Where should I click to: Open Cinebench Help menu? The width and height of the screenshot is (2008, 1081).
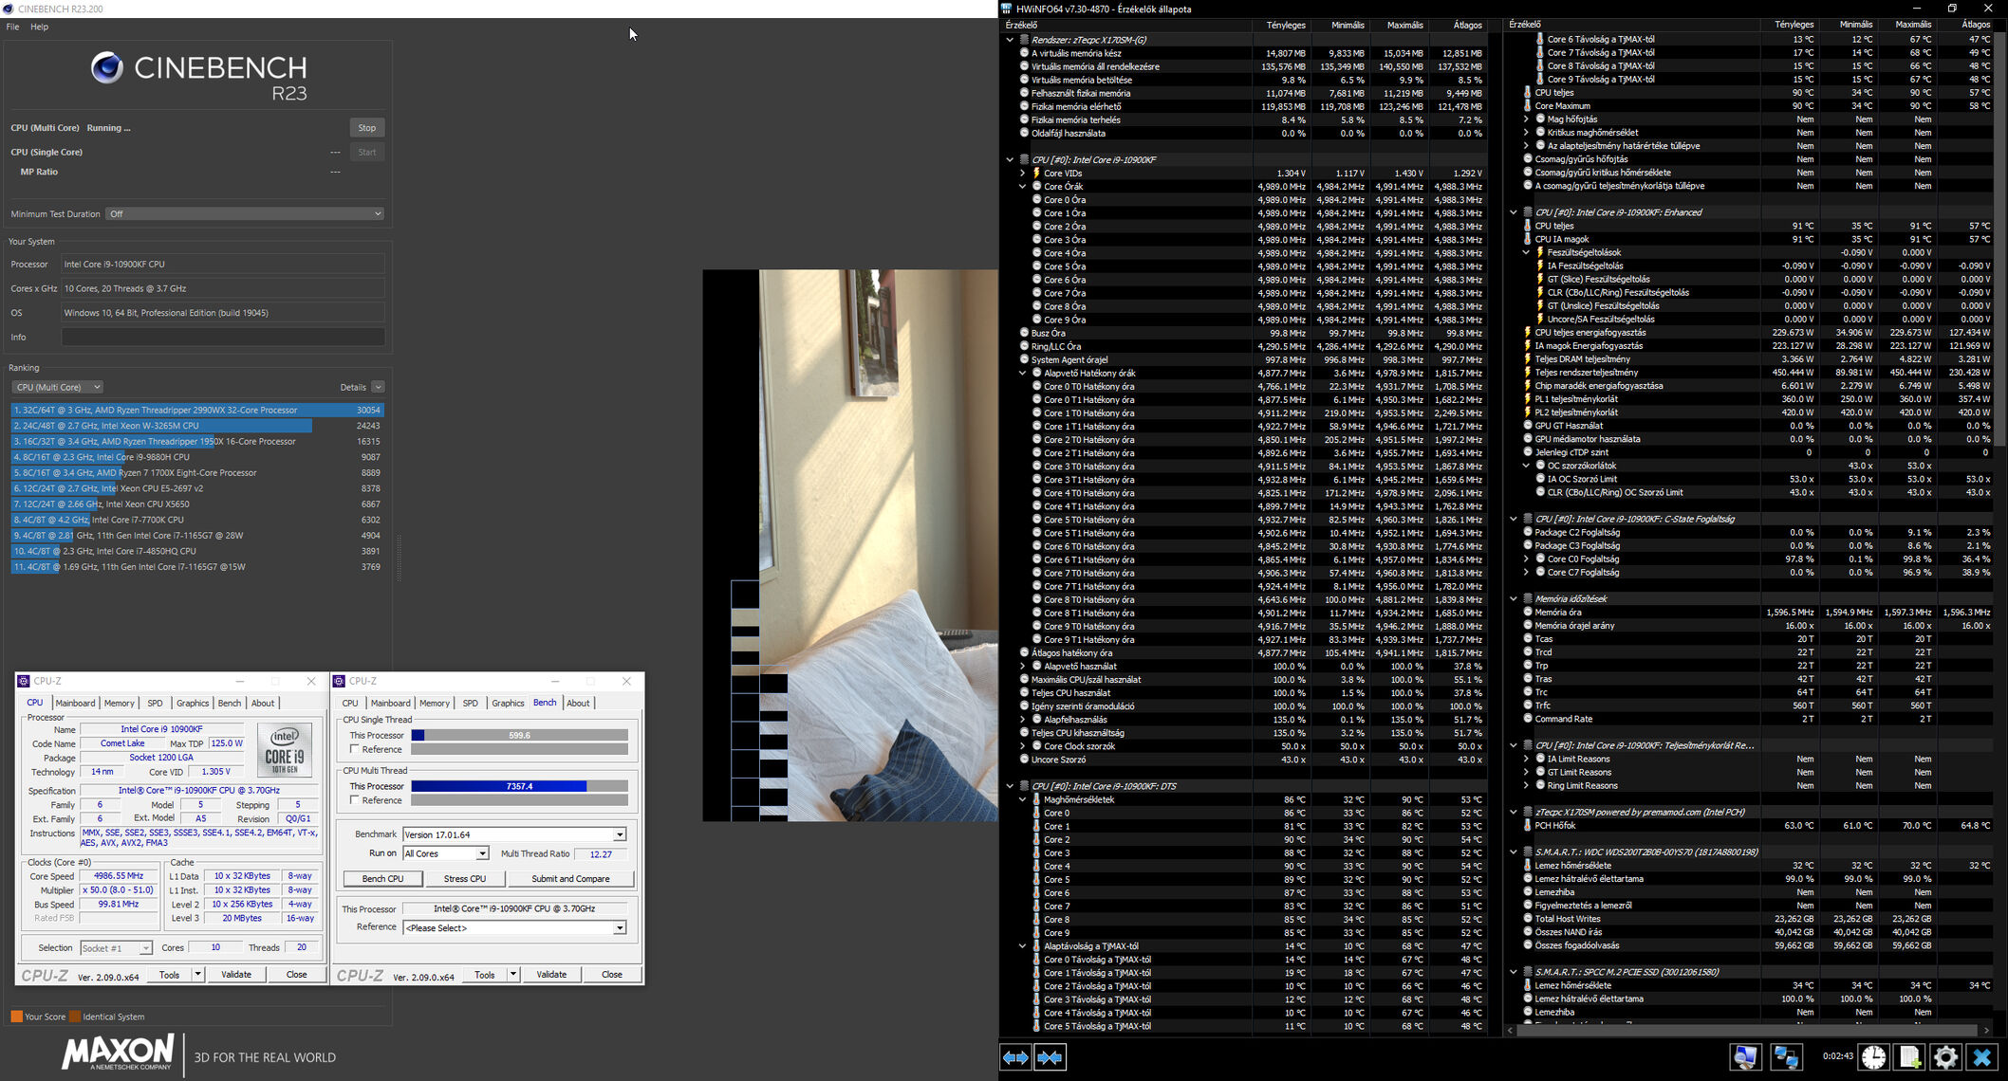click(39, 27)
